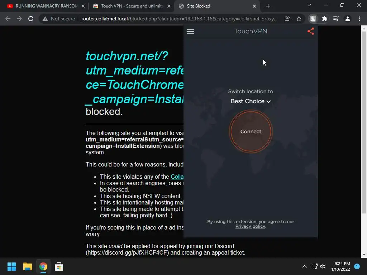
Task: Open the Windows Start menu
Action: (11, 266)
